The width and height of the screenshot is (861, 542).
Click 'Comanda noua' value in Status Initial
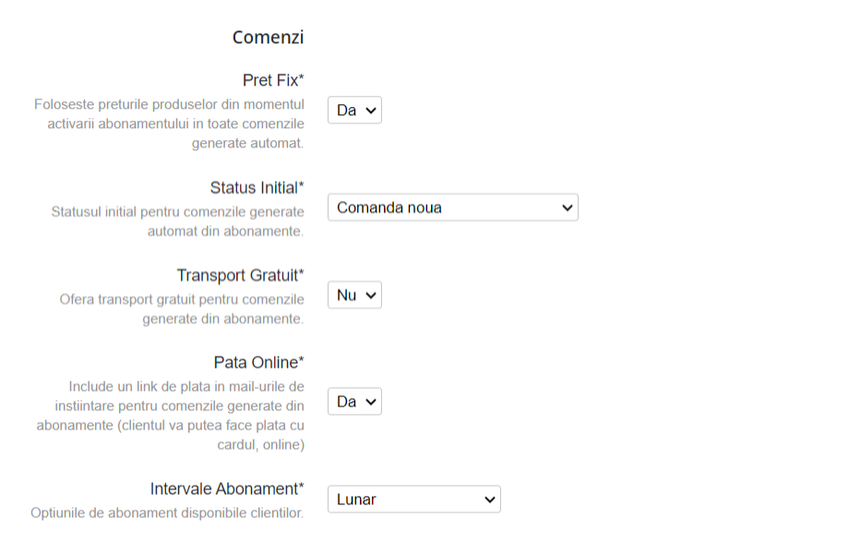pyautogui.click(x=389, y=208)
